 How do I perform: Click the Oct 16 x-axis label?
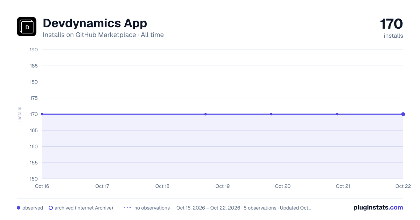pyautogui.click(x=42, y=186)
